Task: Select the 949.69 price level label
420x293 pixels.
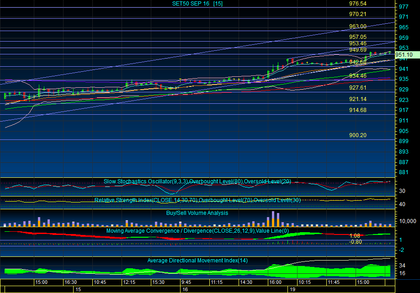Action: 357,50
